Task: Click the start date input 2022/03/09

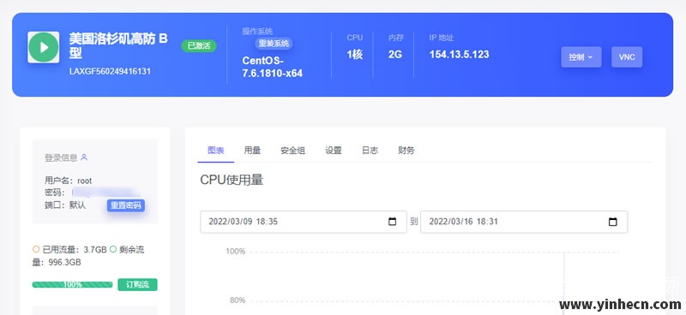Action: coord(304,222)
